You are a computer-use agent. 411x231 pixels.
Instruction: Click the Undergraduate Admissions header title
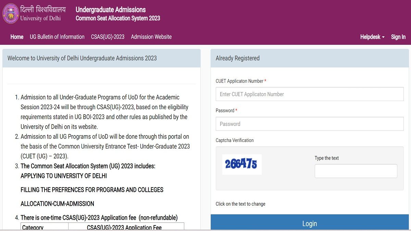click(111, 10)
